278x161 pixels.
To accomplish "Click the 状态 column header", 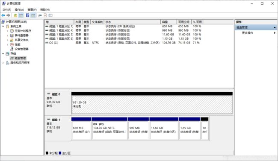I will click(132, 22).
